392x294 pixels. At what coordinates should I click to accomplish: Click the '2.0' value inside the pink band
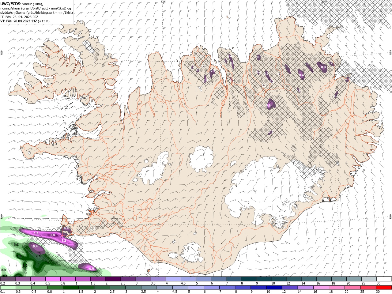pos(52,235)
